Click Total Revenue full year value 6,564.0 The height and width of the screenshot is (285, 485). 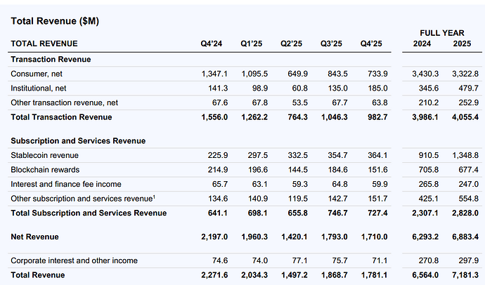click(425, 275)
